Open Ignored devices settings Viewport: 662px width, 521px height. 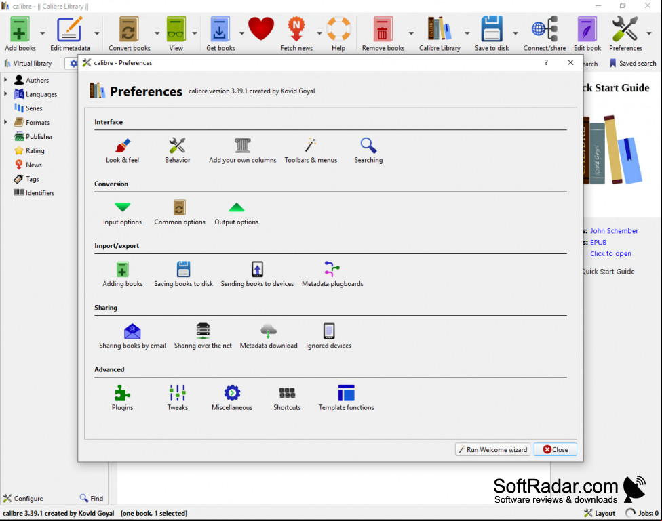pyautogui.click(x=328, y=336)
